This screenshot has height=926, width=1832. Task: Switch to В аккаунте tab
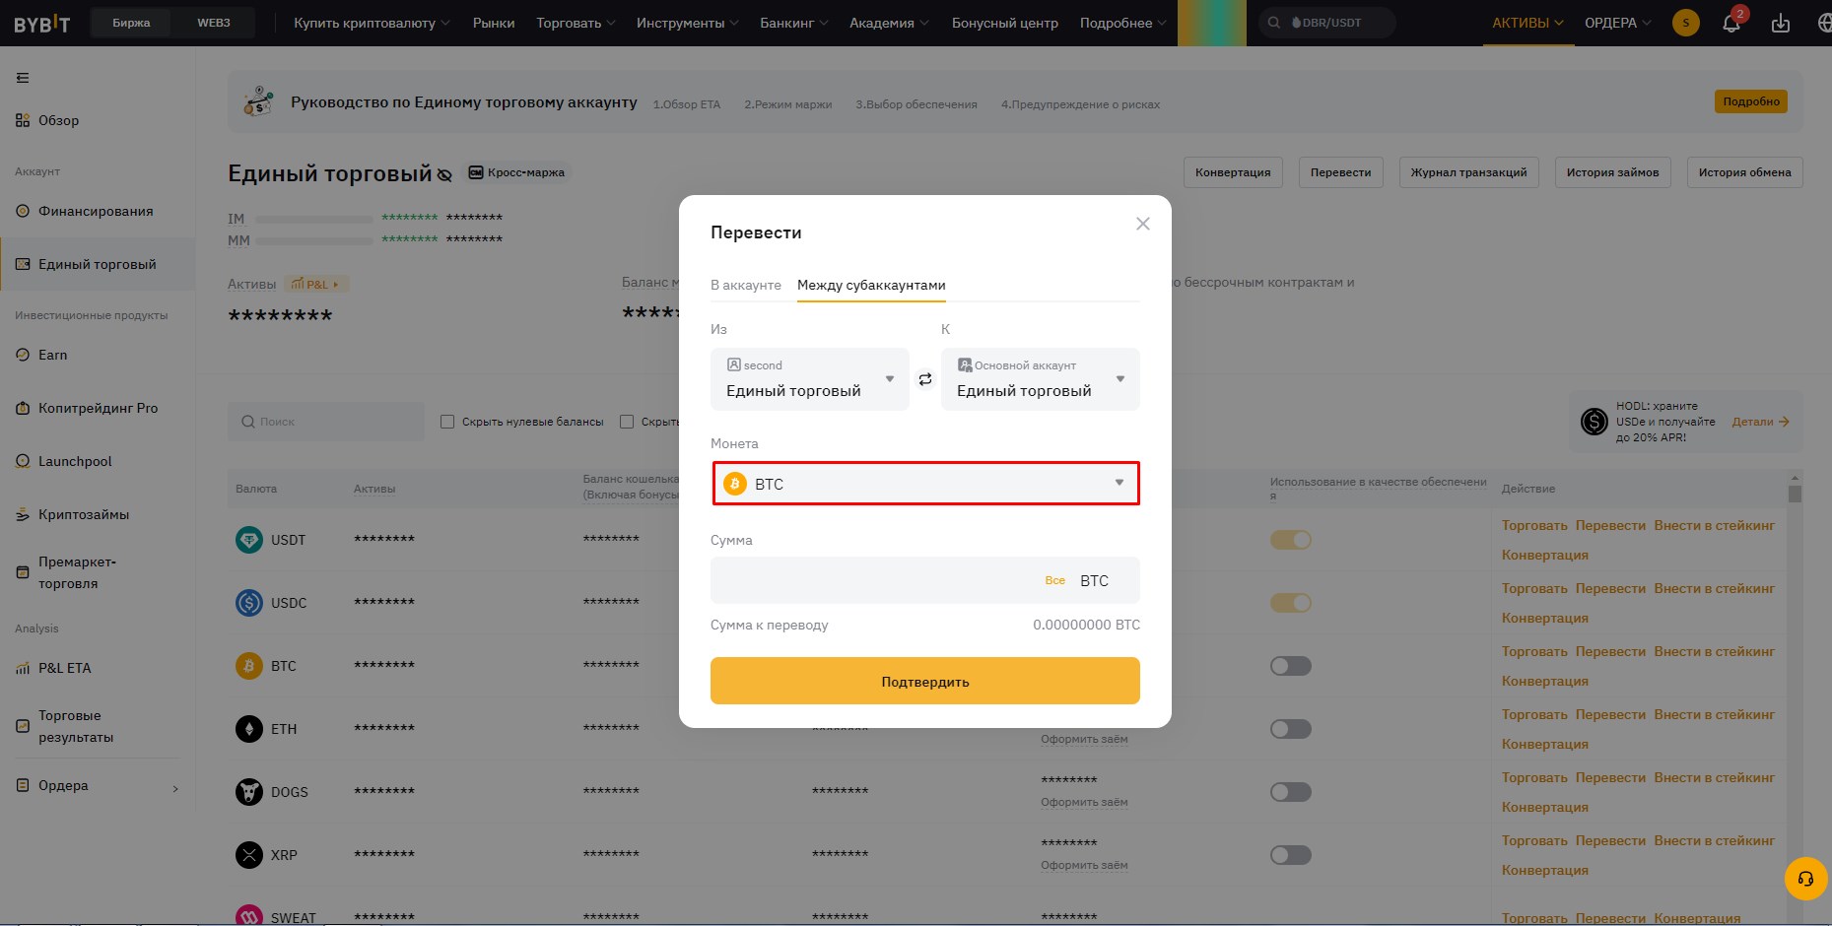click(746, 285)
